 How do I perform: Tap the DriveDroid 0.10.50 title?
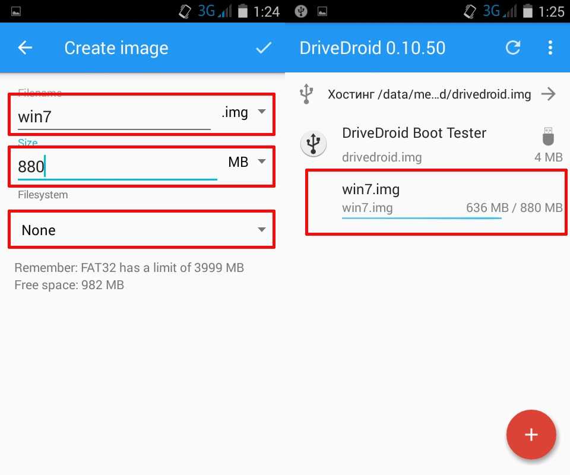click(372, 48)
